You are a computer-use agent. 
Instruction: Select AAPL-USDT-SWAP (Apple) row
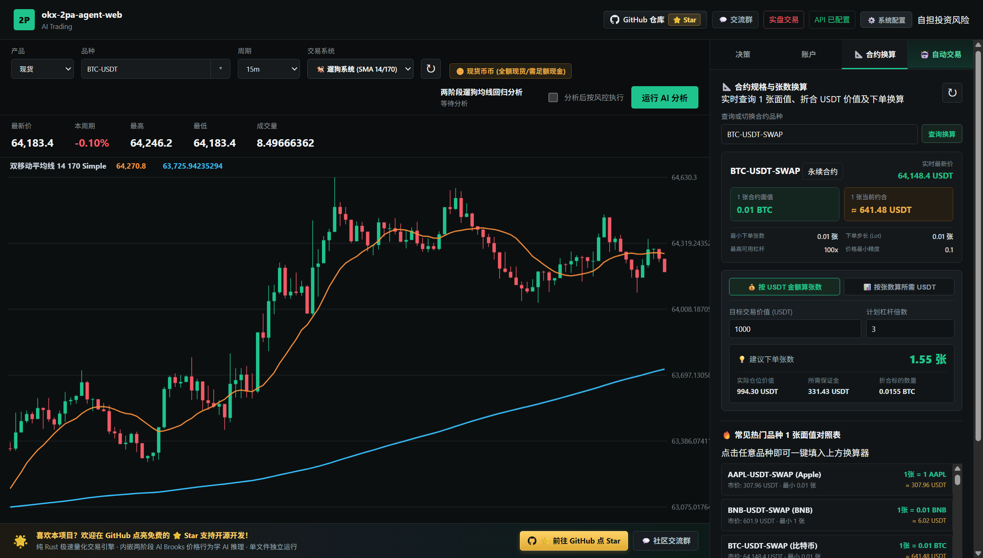click(836, 479)
